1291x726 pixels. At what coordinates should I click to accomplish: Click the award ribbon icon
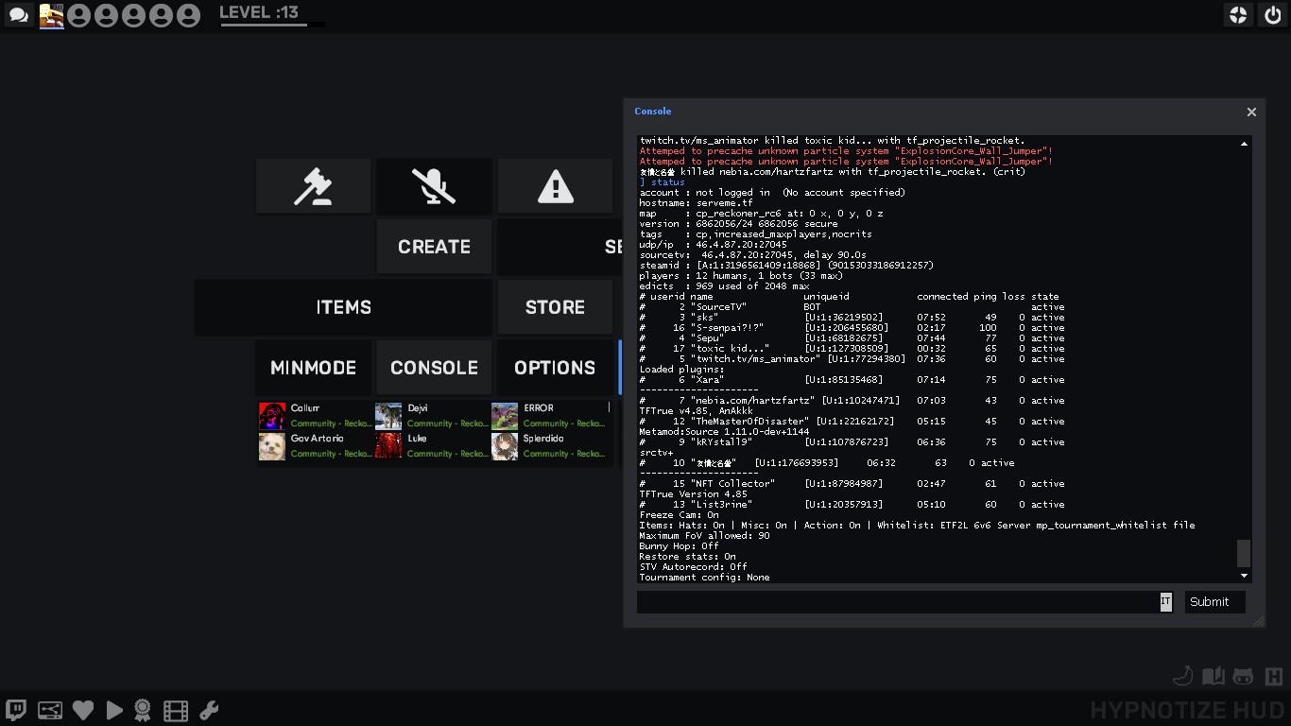click(x=142, y=710)
